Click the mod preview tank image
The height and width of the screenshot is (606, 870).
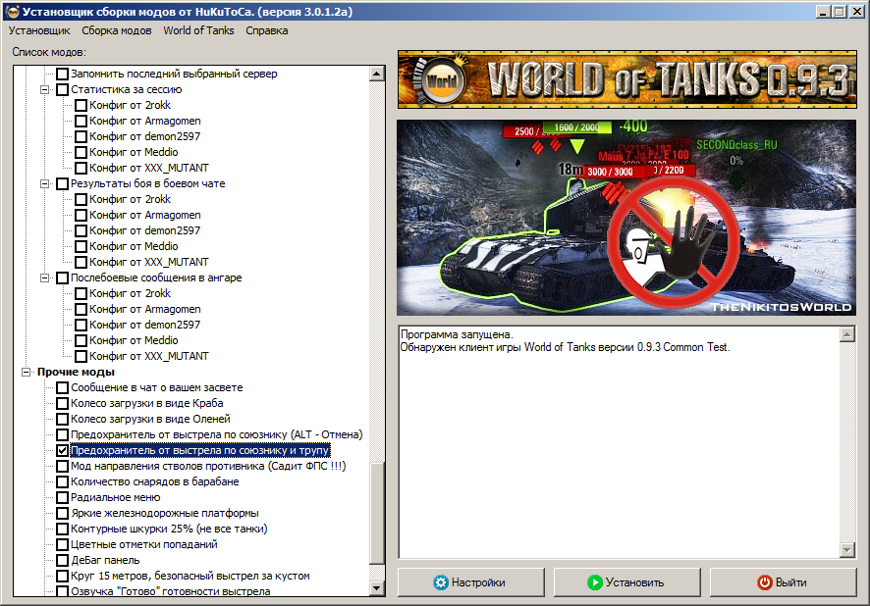coord(626,218)
